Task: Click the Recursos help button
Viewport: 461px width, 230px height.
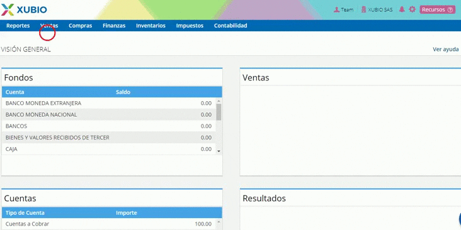Action: coord(438,9)
